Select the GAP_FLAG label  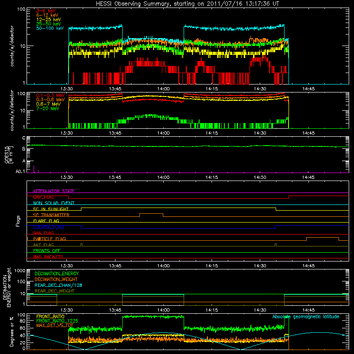click(x=43, y=197)
